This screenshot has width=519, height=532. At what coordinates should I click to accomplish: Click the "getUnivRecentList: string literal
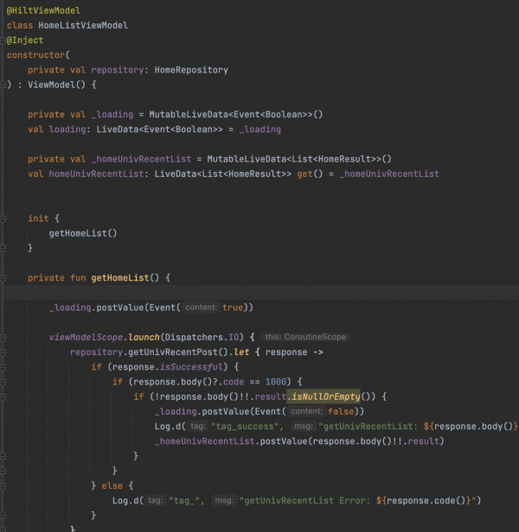(368, 427)
